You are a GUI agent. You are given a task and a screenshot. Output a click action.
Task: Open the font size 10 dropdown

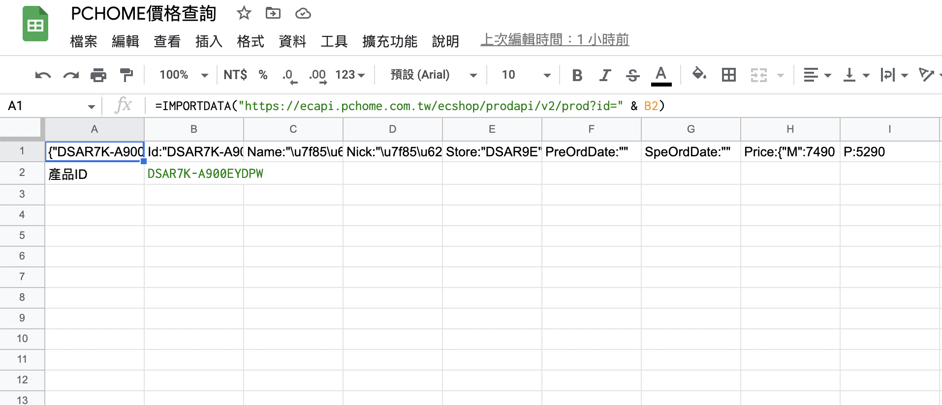(526, 75)
